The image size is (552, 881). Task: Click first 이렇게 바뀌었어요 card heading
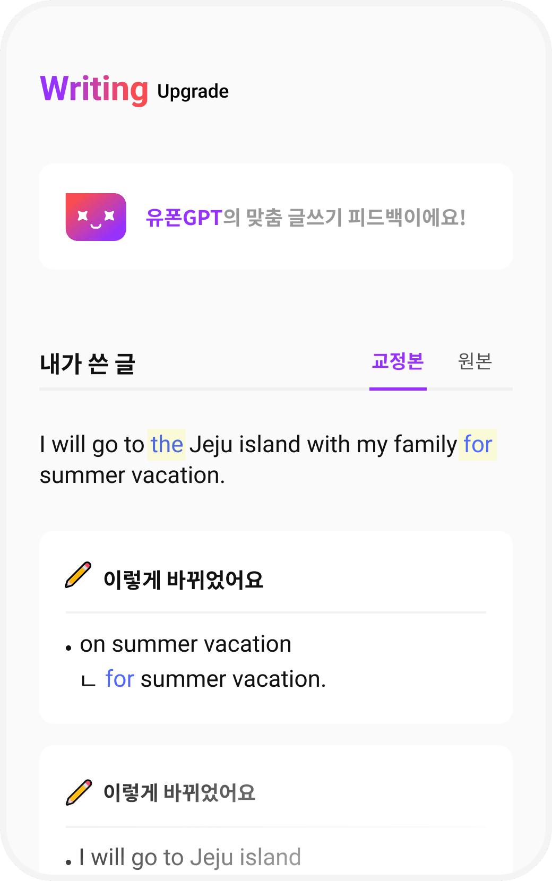(183, 580)
